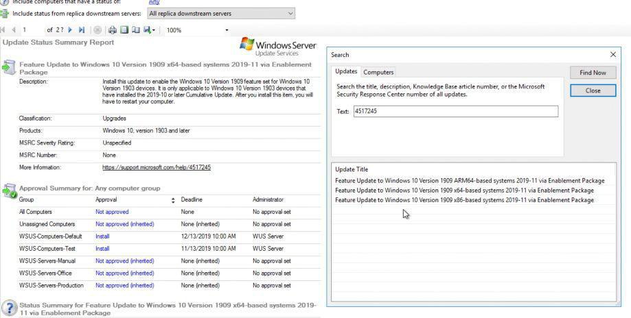Click Not approved for WSUS-Servers-Office
The width and height of the screenshot is (631, 318).
click(x=125, y=273)
